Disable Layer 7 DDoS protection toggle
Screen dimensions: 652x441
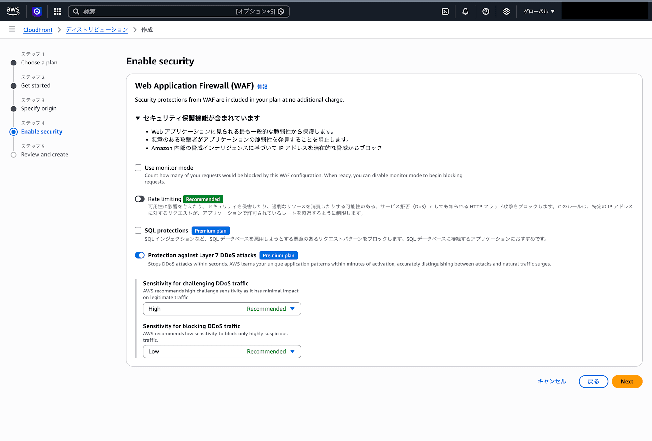coord(140,255)
